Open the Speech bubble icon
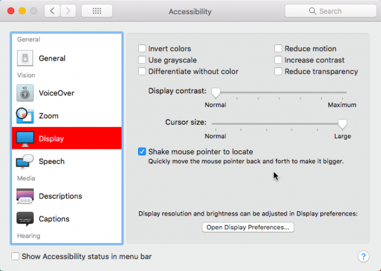The width and height of the screenshot is (381, 271). [x=24, y=161]
